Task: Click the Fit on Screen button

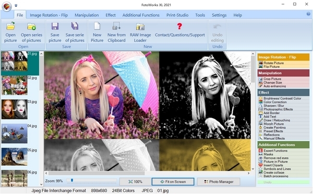Action: [173, 181]
